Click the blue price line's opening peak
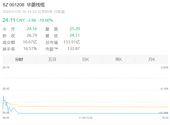Viewport: 170px width, 125px height. 3,96
